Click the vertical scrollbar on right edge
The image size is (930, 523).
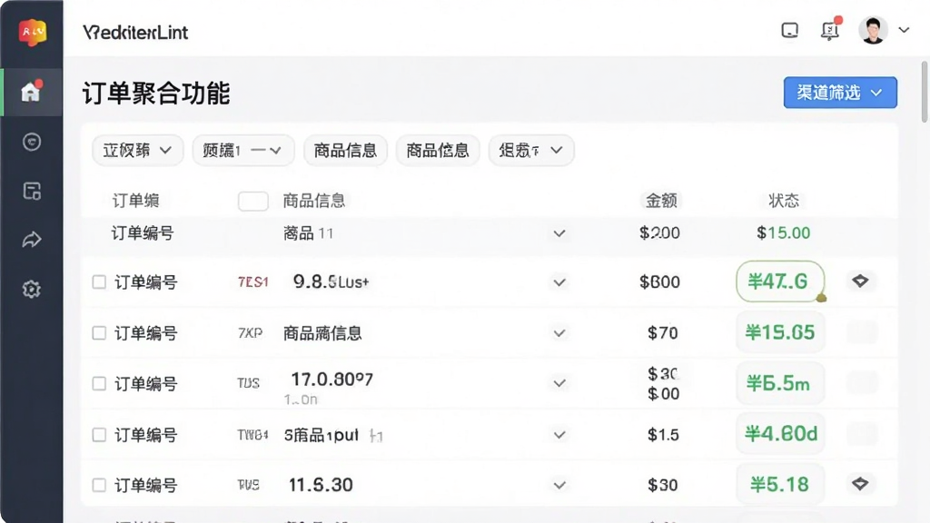click(x=925, y=92)
